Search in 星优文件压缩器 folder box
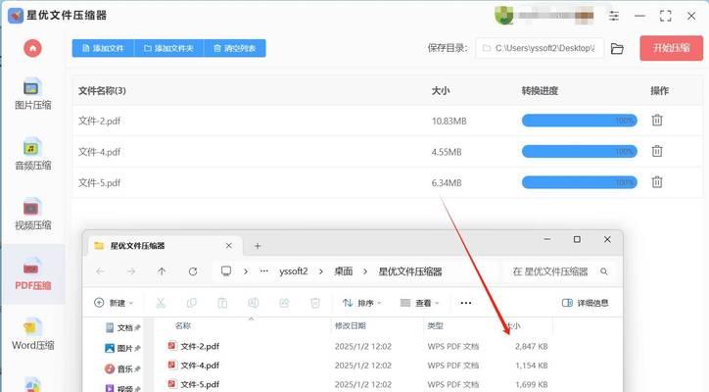The image size is (709, 392). pyautogui.click(x=560, y=271)
